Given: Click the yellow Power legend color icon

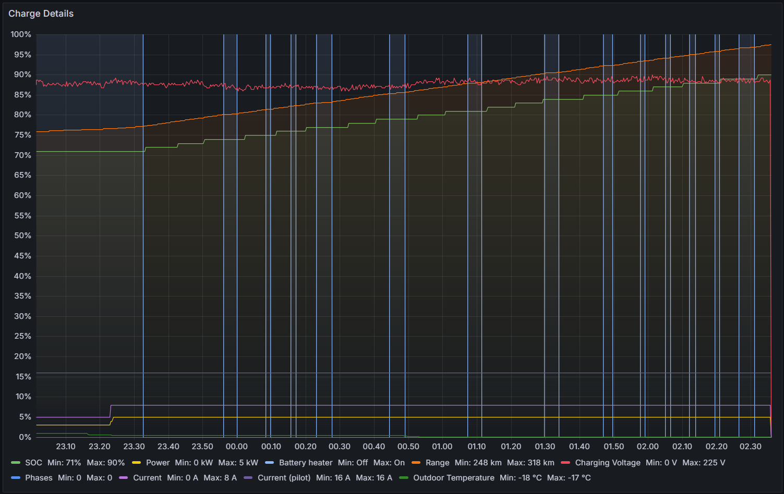Looking at the screenshot, I should 137,463.
